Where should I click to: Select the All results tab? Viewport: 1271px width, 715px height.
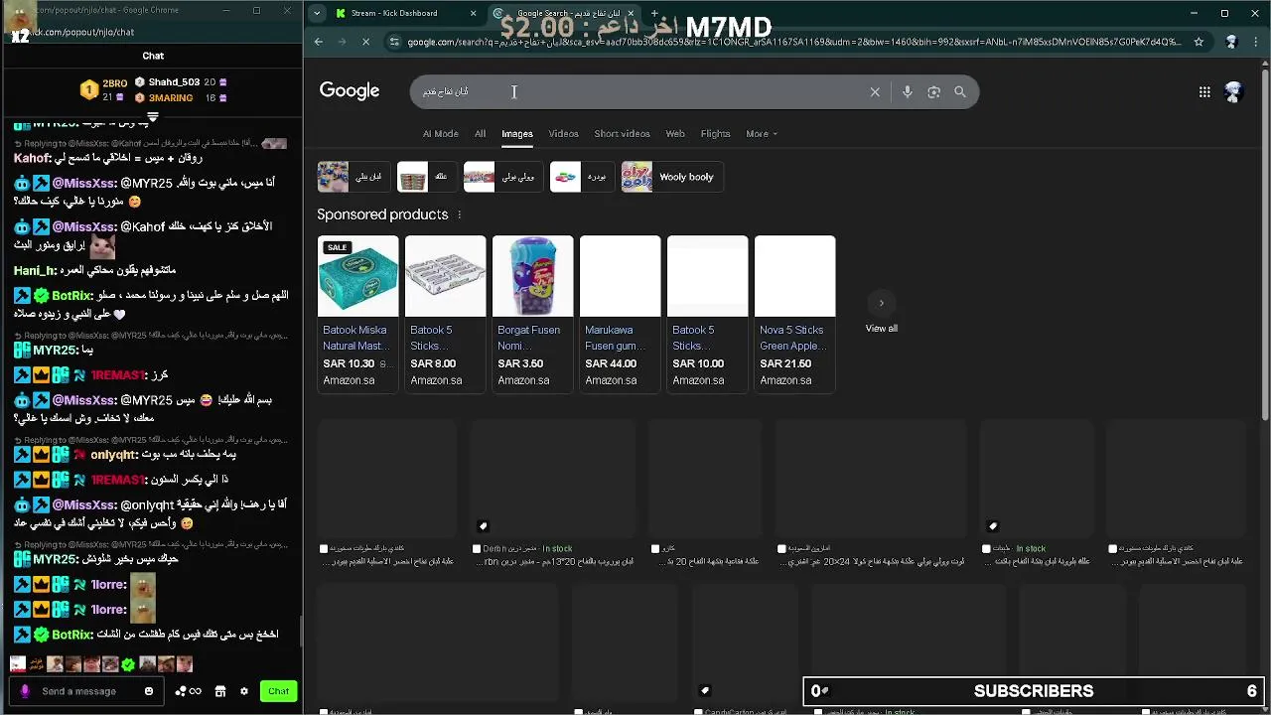click(480, 133)
